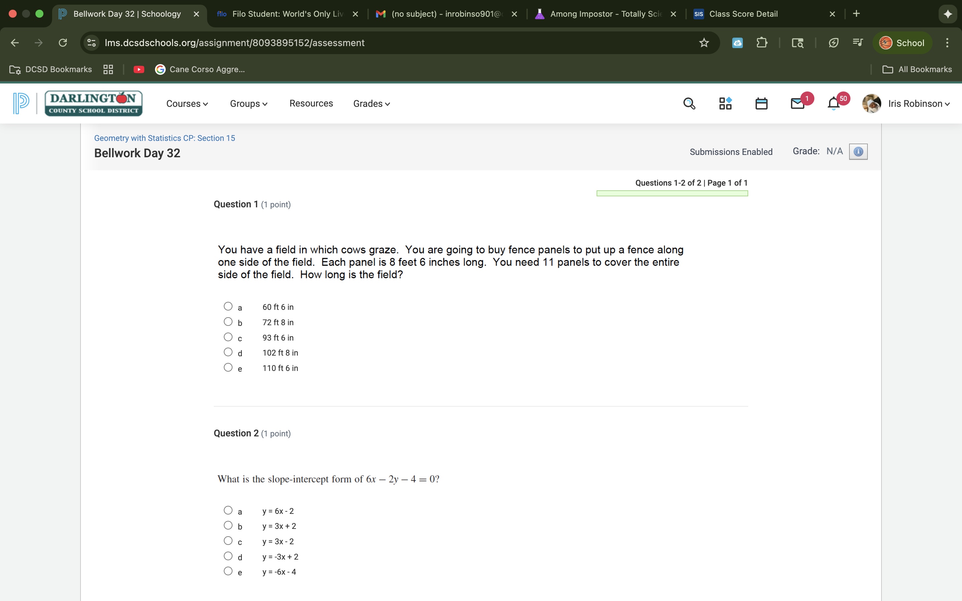Screen dimensions: 962x601
Task: Click the grade info circle icon
Action: point(858,152)
